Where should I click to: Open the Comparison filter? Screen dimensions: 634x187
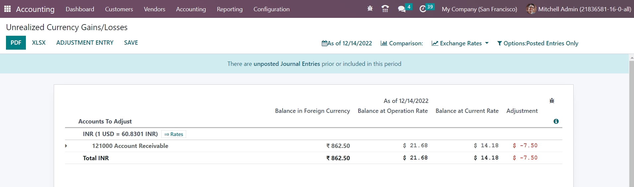tap(402, 43)
